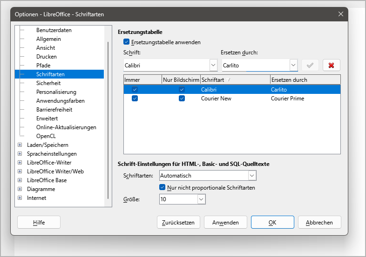Select Benutzerdaten in options tree

tap(54, 30)
